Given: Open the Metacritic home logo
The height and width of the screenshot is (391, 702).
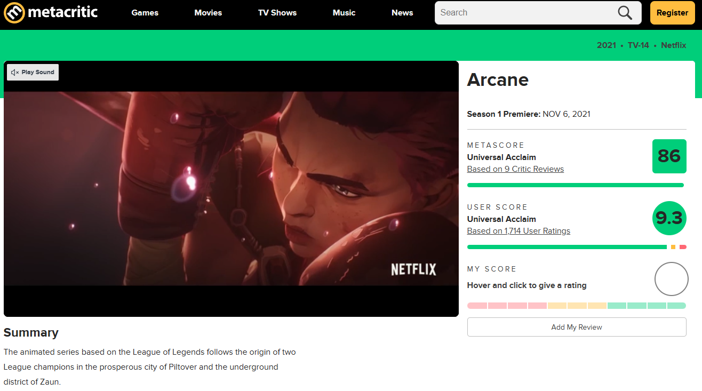Looking at the screenshot, I should coord(51,12).
